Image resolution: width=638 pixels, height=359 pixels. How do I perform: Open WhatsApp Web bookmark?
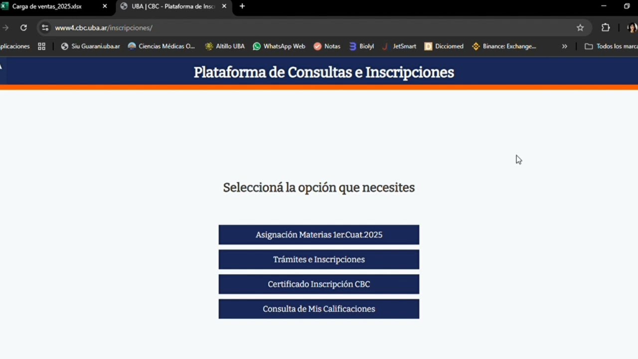point(279,46)
